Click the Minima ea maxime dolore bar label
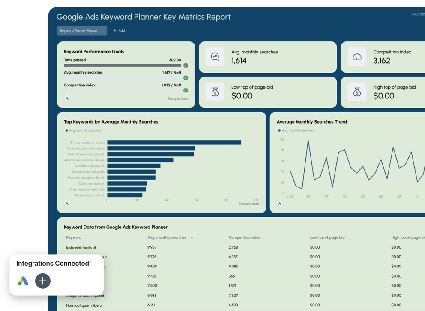This screenshot has height=311, width=425. click(84, 160)
